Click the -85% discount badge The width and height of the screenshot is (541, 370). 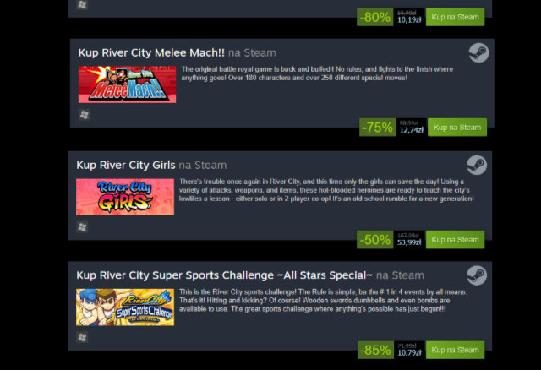pos(375,350)
